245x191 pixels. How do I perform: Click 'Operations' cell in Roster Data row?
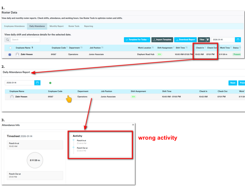[x=73, y=54]
